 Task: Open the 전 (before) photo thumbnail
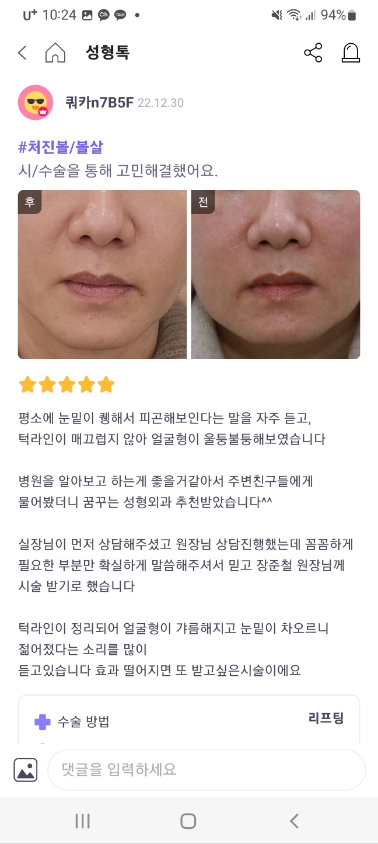pyautogui.click(x=275, y=274)
